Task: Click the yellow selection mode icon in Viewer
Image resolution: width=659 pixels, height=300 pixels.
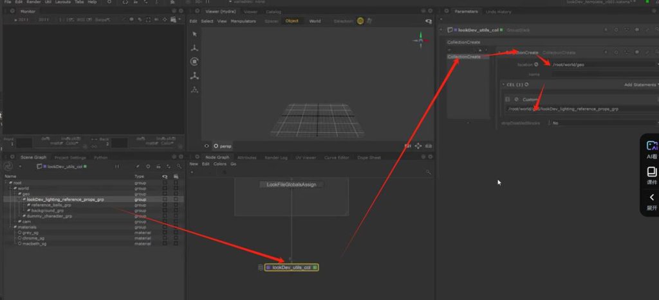Action: (x=360, y=21)
